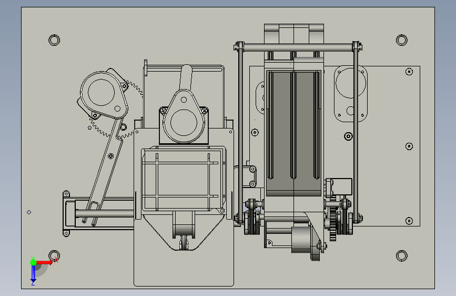Screen dimensions: 456x296
Task: Select the top horizontal rod of right frame
Action: click(298, 47)
